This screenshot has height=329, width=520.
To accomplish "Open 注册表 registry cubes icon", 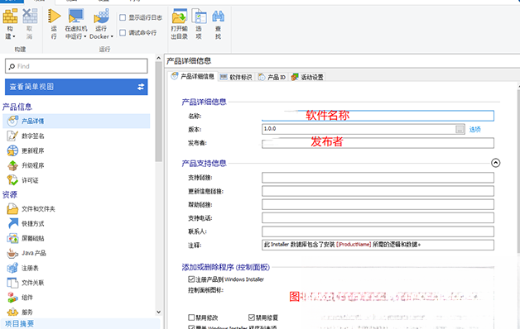I will pyautogui.click(x=12, y=268).
